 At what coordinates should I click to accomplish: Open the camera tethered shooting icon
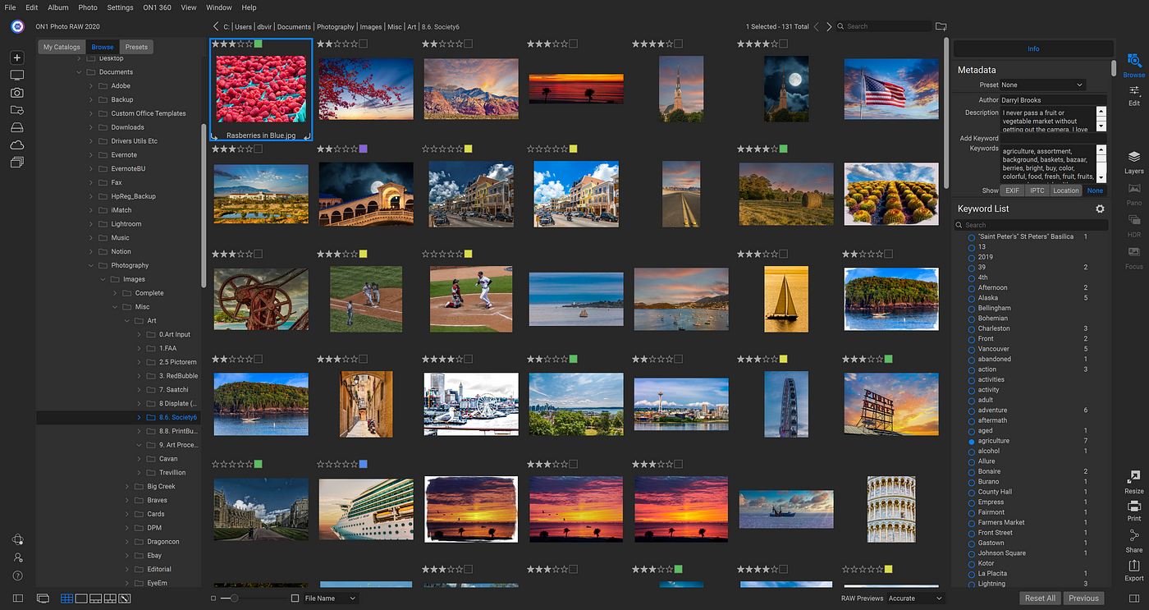tap(17, 93)
